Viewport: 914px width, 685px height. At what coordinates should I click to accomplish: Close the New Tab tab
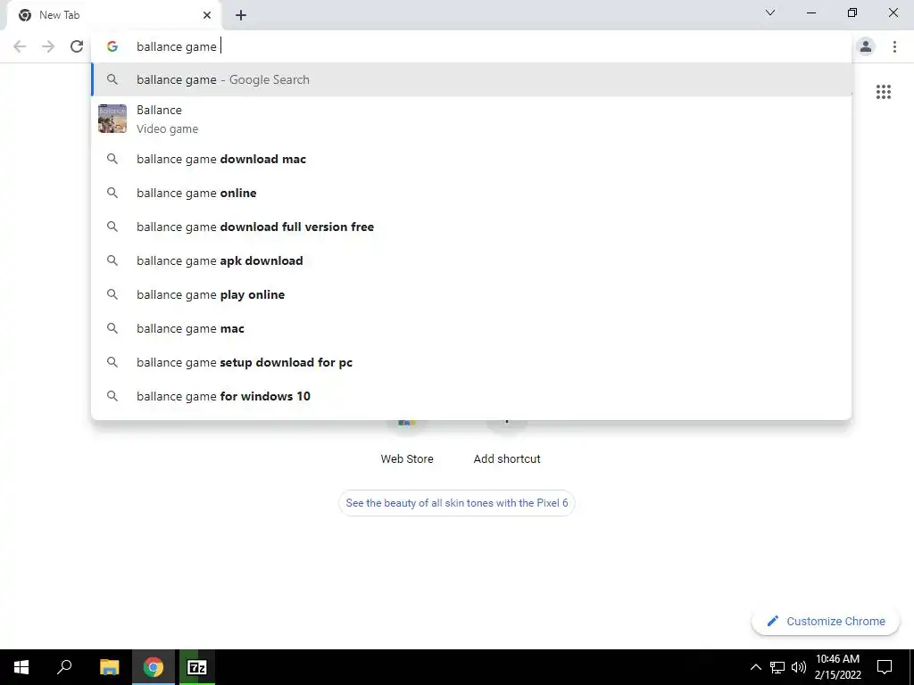[207, 15]
